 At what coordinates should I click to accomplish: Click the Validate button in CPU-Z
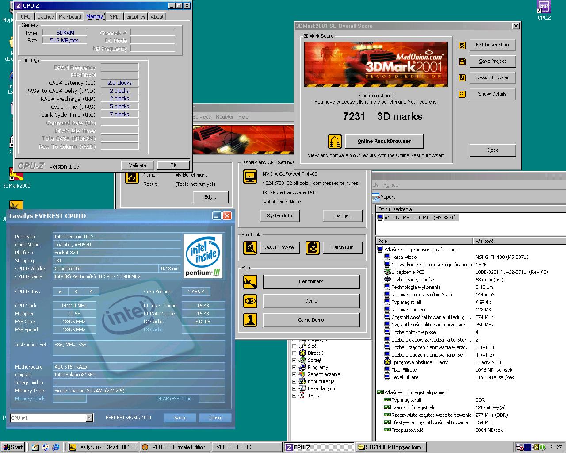click(x=138, y=165)
